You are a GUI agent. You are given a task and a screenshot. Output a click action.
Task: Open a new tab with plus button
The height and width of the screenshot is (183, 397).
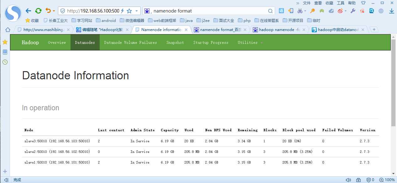coord(374,30)
